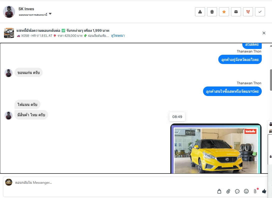Viewport: 272px width, 198px height.
Task: Open the HR-V ad thumbnail in banner
Action: (x=9, y=33)
